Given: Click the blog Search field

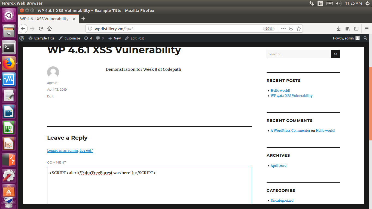Looking at the screenshot, I should pos(299,54).
